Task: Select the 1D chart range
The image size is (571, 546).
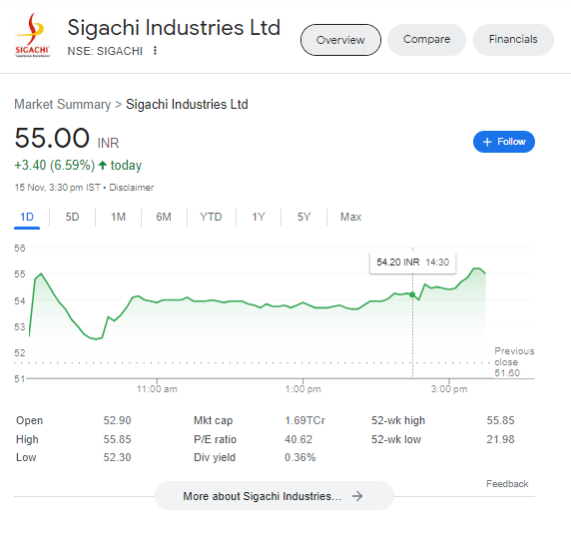Action: click(x=27, y=217)
